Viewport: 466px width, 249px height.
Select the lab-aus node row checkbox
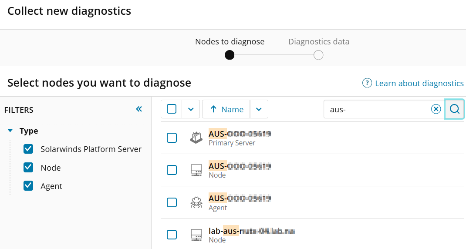point(172,235)
